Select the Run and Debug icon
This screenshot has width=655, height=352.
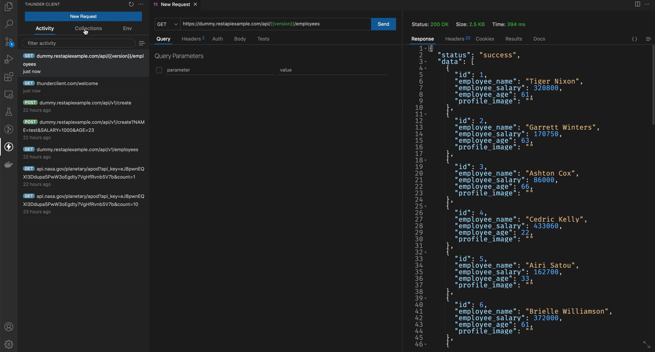(9, 59)
